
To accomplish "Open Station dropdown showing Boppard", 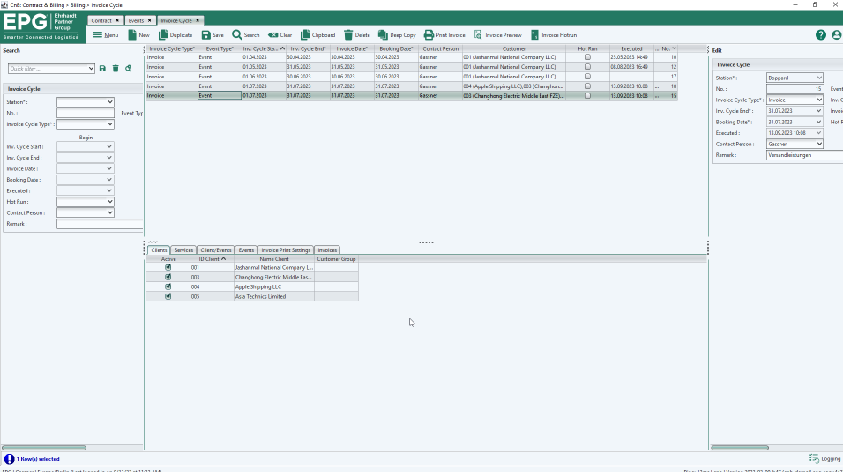I will tap(819, 78).
